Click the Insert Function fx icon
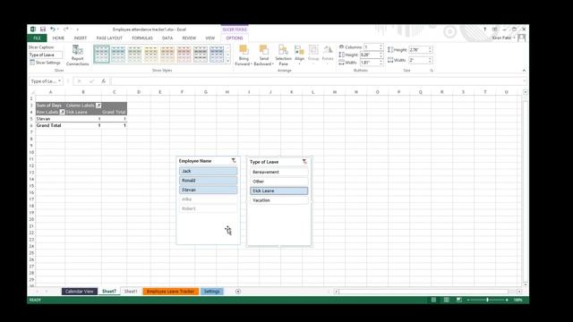 click(x=104, y=81)
